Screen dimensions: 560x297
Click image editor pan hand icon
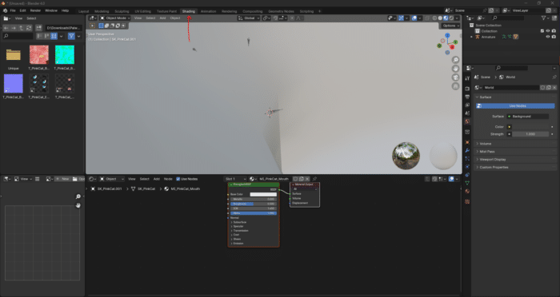pos(78,205)
